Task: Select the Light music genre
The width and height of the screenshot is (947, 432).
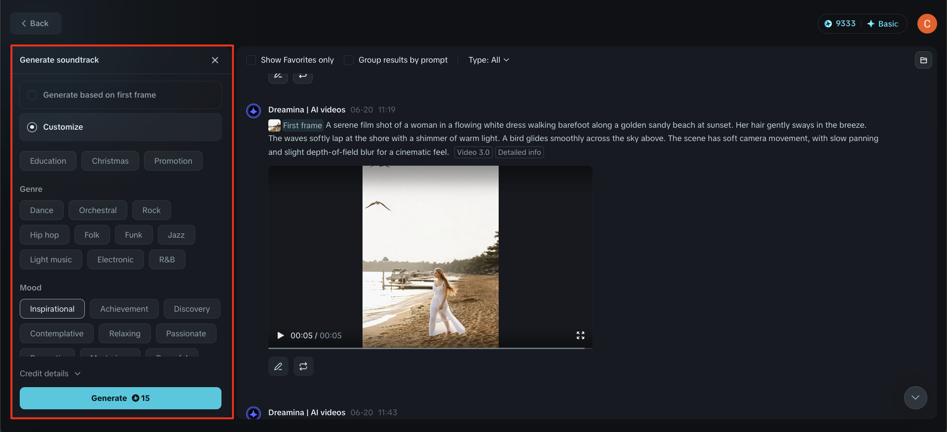Action: [x=51, y=259]
